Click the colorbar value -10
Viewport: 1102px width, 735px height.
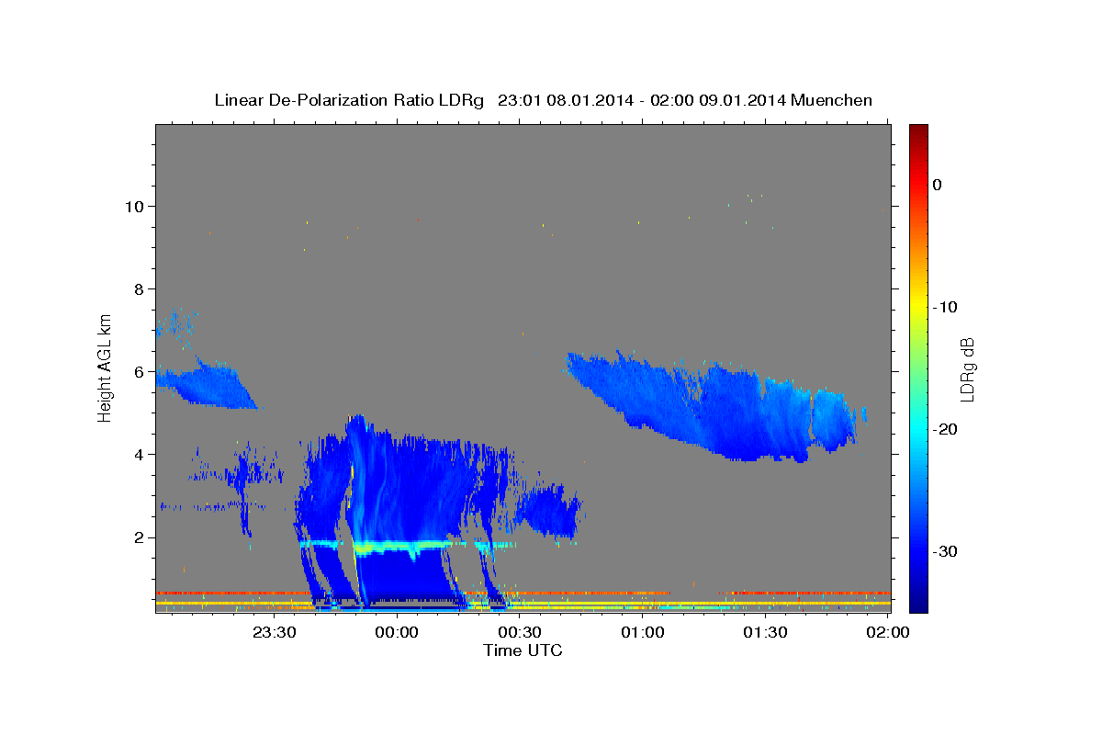tap(945, 307)
